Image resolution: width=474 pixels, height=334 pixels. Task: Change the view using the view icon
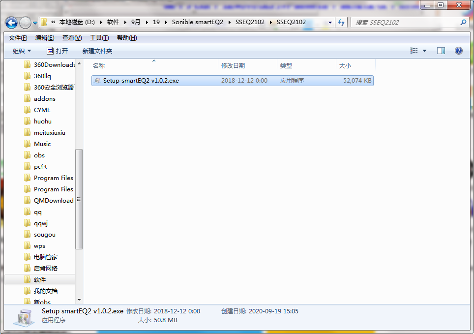414,51
